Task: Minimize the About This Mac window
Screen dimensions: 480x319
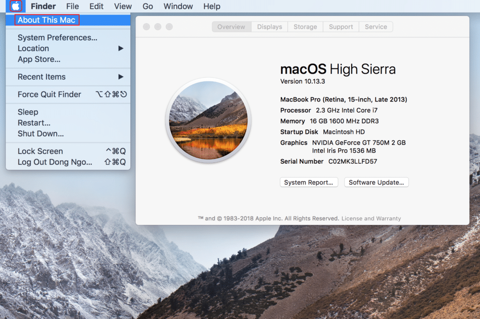Action: [x=157, y=27]
